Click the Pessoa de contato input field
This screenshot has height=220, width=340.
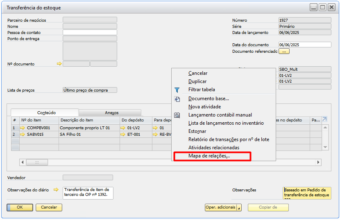[x=90, y=32]
